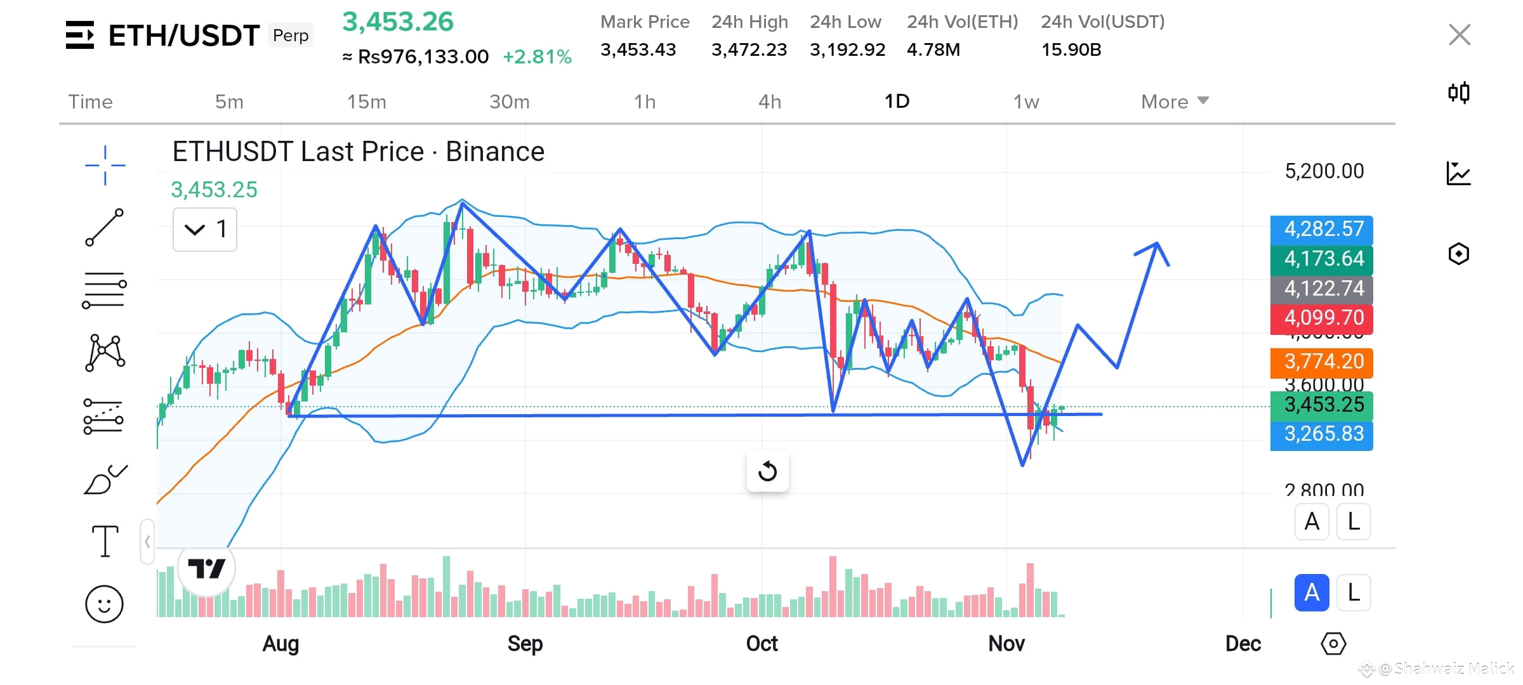Open the market list menu icon
This screenshot has height=685, width=1523.
(80, 35)
